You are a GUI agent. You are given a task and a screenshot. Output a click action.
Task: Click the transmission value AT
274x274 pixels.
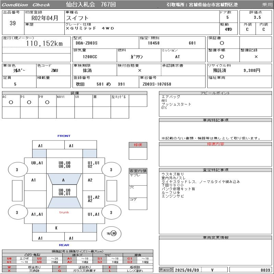(x=177, y=57)
